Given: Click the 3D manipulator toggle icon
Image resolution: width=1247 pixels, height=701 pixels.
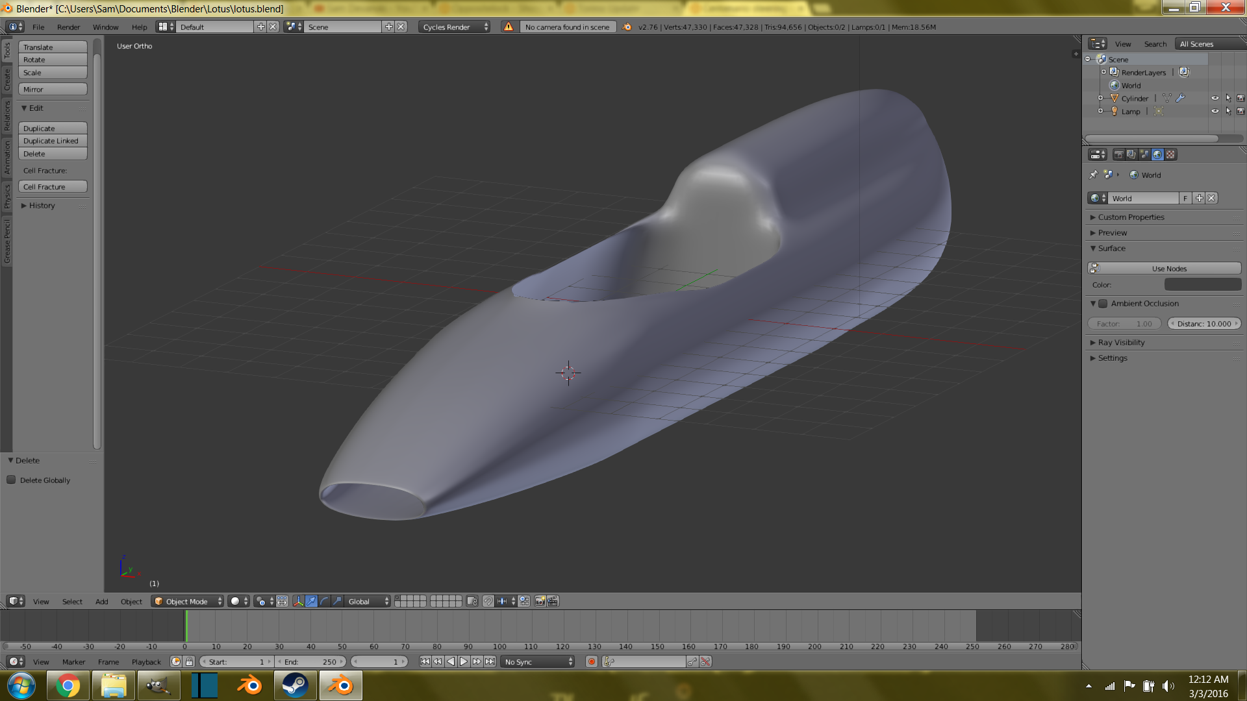Looking at the screenshot, I should click(x=298, y=601).
